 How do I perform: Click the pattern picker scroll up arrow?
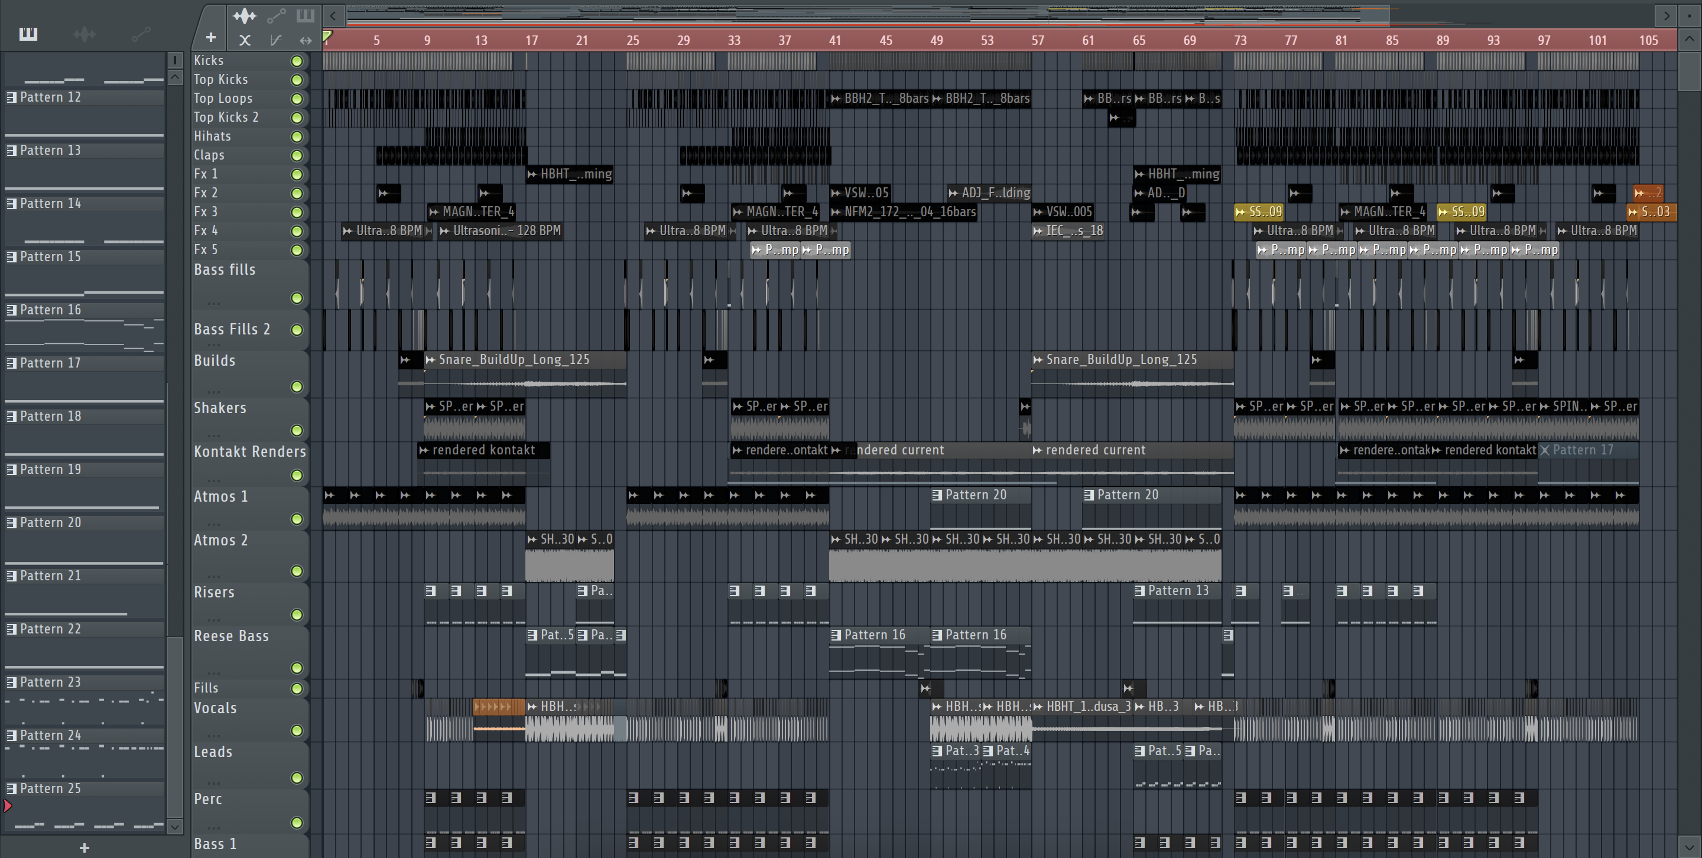pos(175,77)
